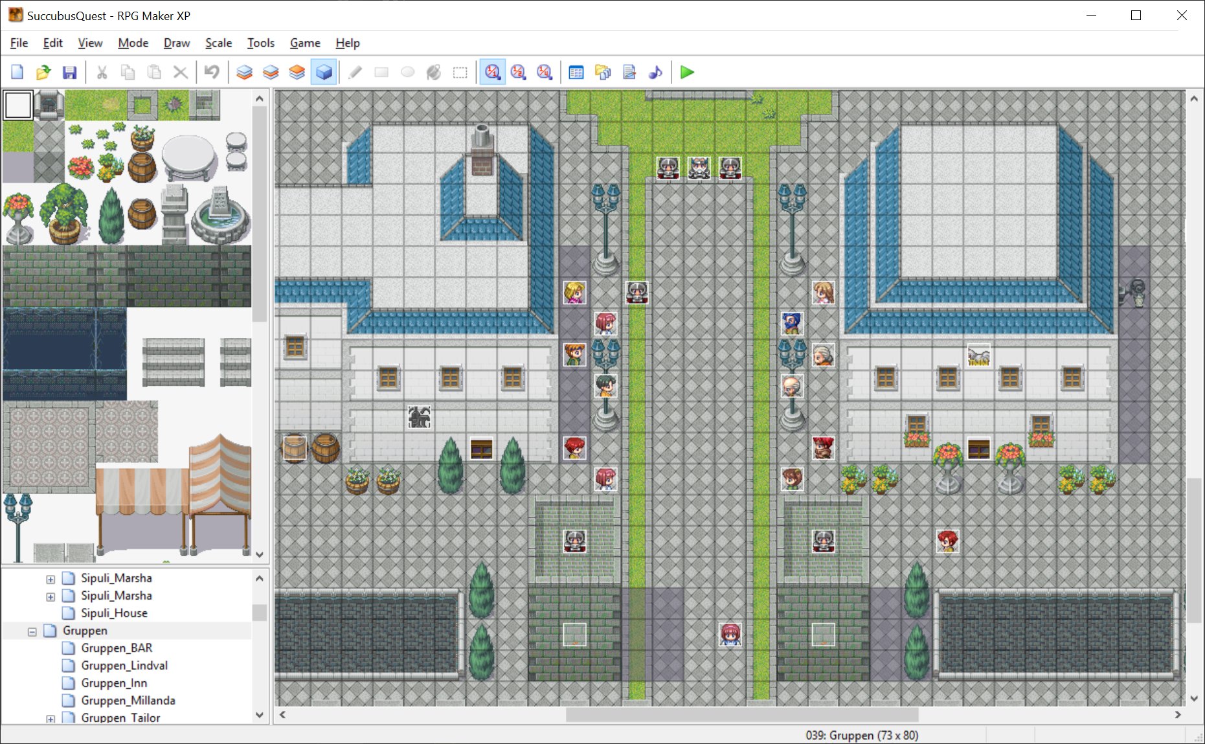
Task: Save the project with the floppy disk icon
Action: [69, 72]
